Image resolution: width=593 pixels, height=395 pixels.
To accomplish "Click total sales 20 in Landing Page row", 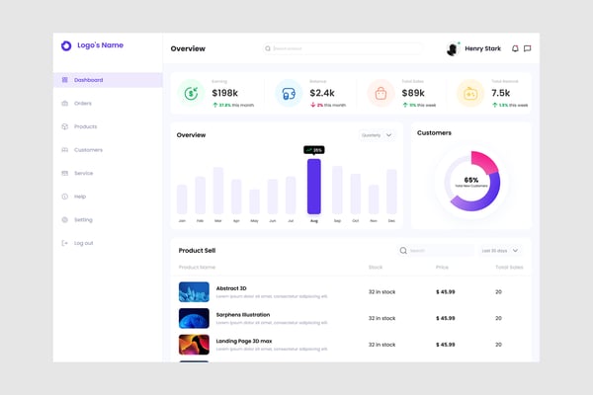I will [x=498, y=345].
